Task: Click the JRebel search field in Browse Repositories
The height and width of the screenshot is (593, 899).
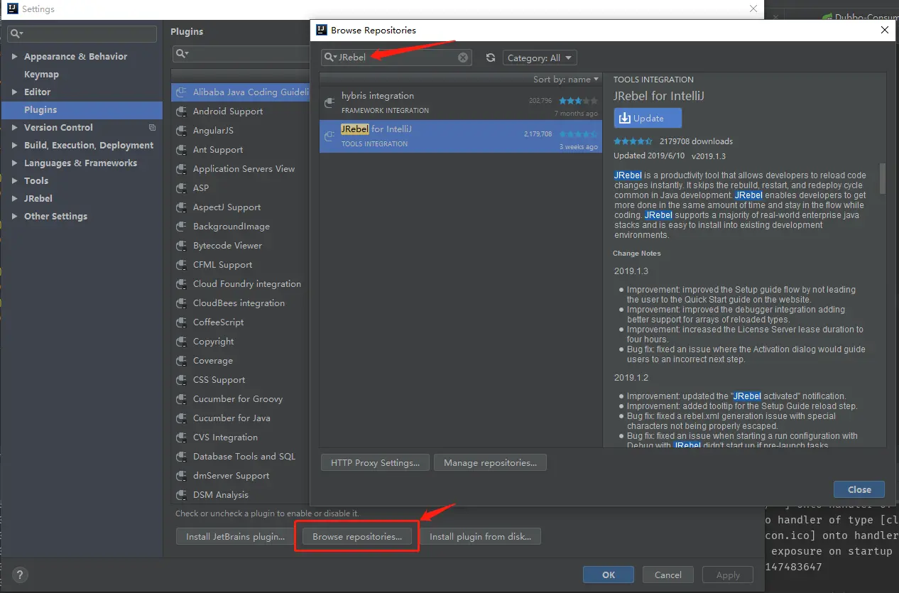Action: 396,58
